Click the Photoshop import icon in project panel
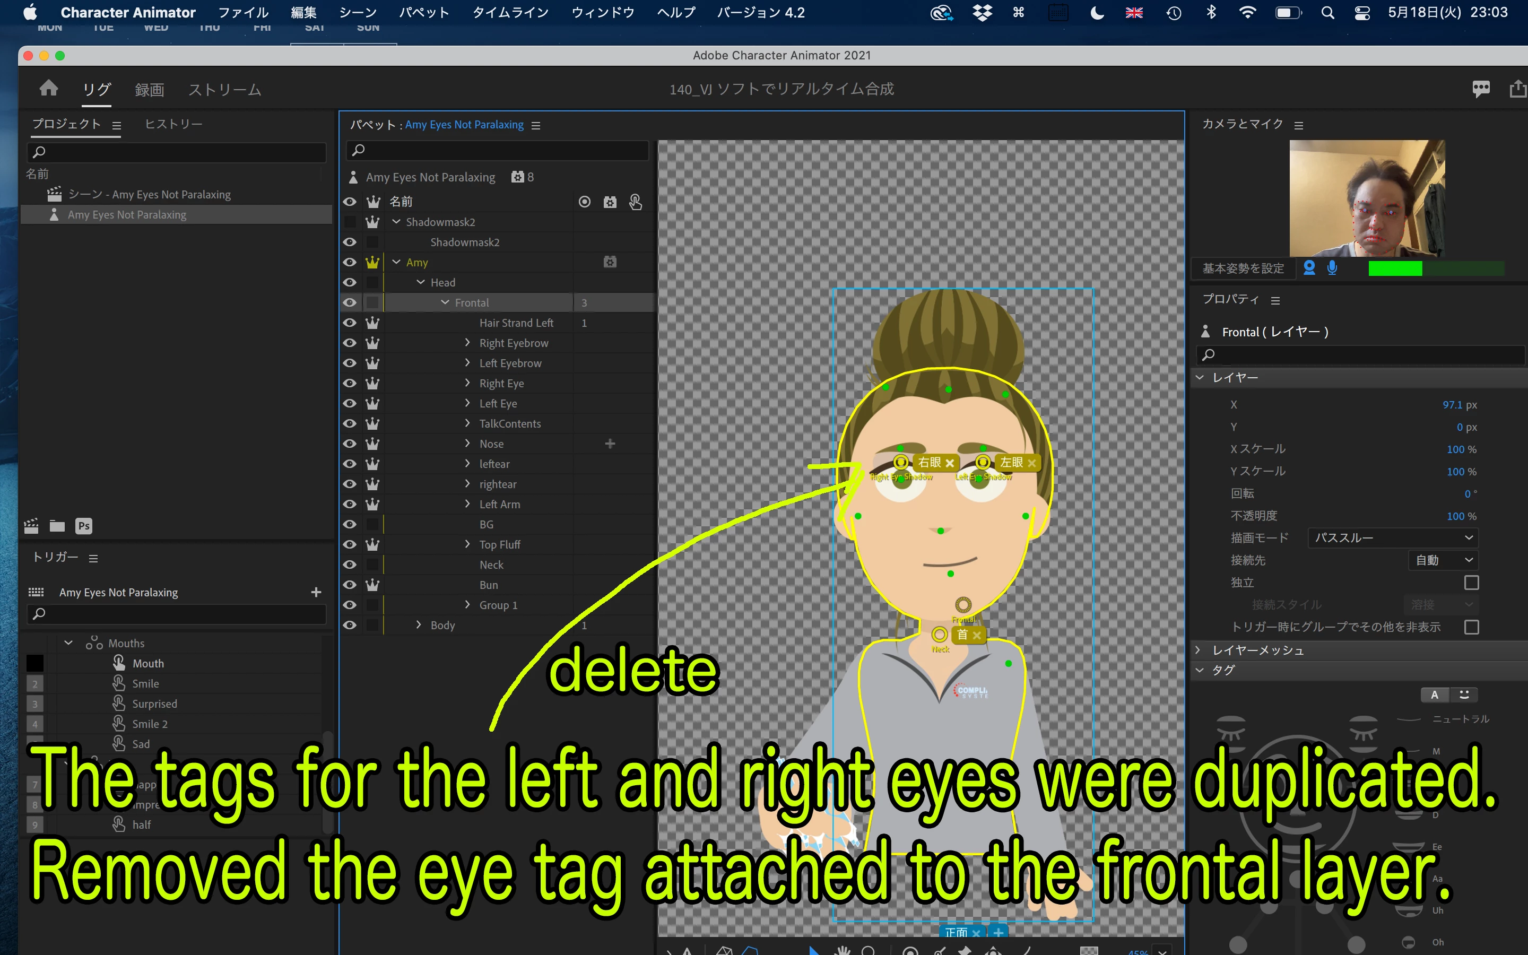Screen dimensions: 1528x955 (x=83, y=525)
